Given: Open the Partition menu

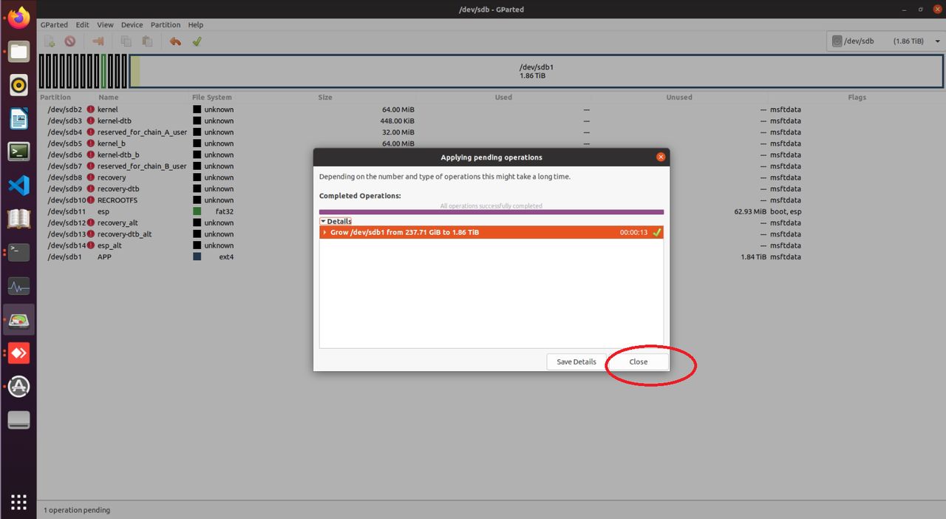Looking at the screenshot, I should 166,24.
